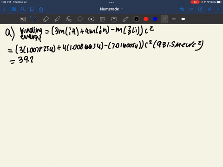The height and width of the screenshot is (167, 223).
Task: Tap the red screen recording indicator
Action: [195, 2]
